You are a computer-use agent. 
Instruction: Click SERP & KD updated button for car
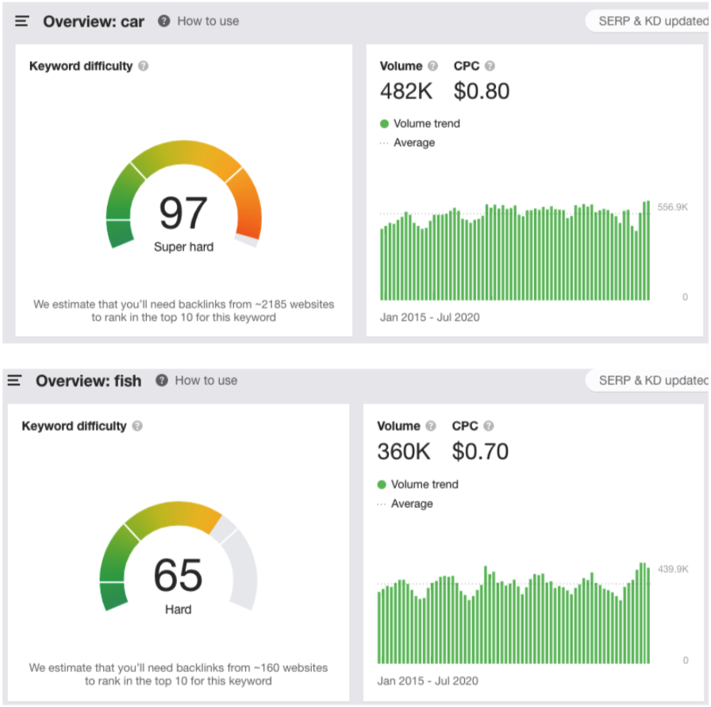tap(648, 21)
